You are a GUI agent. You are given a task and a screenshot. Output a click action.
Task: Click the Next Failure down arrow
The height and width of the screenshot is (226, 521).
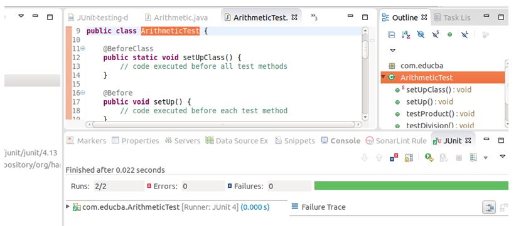(365, 158)
